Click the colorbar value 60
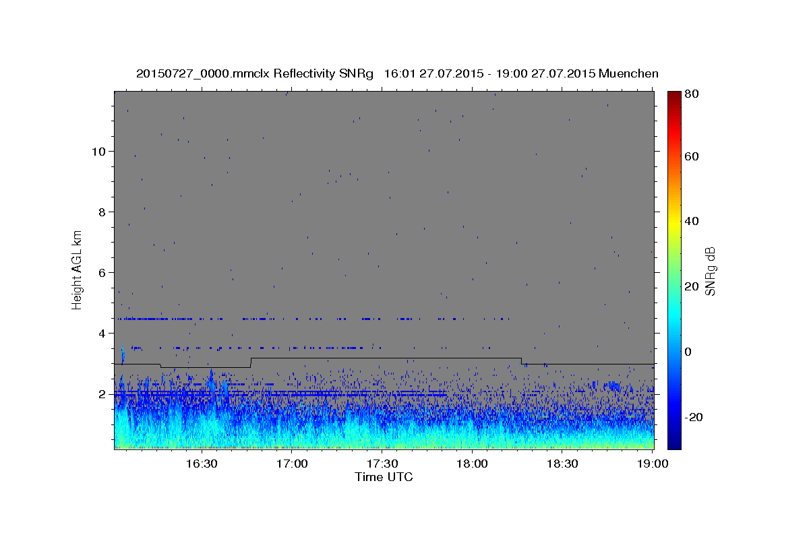Screen dimensions: 809x539 [692, 156]
